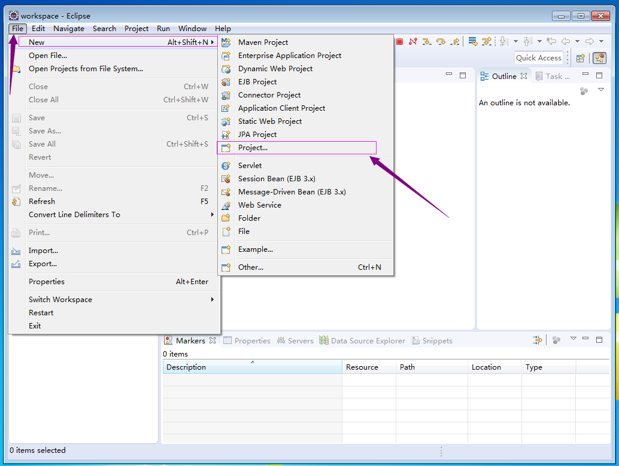
Task: Switch to the Data Source Explorer tab
Action: click(362, 340)
